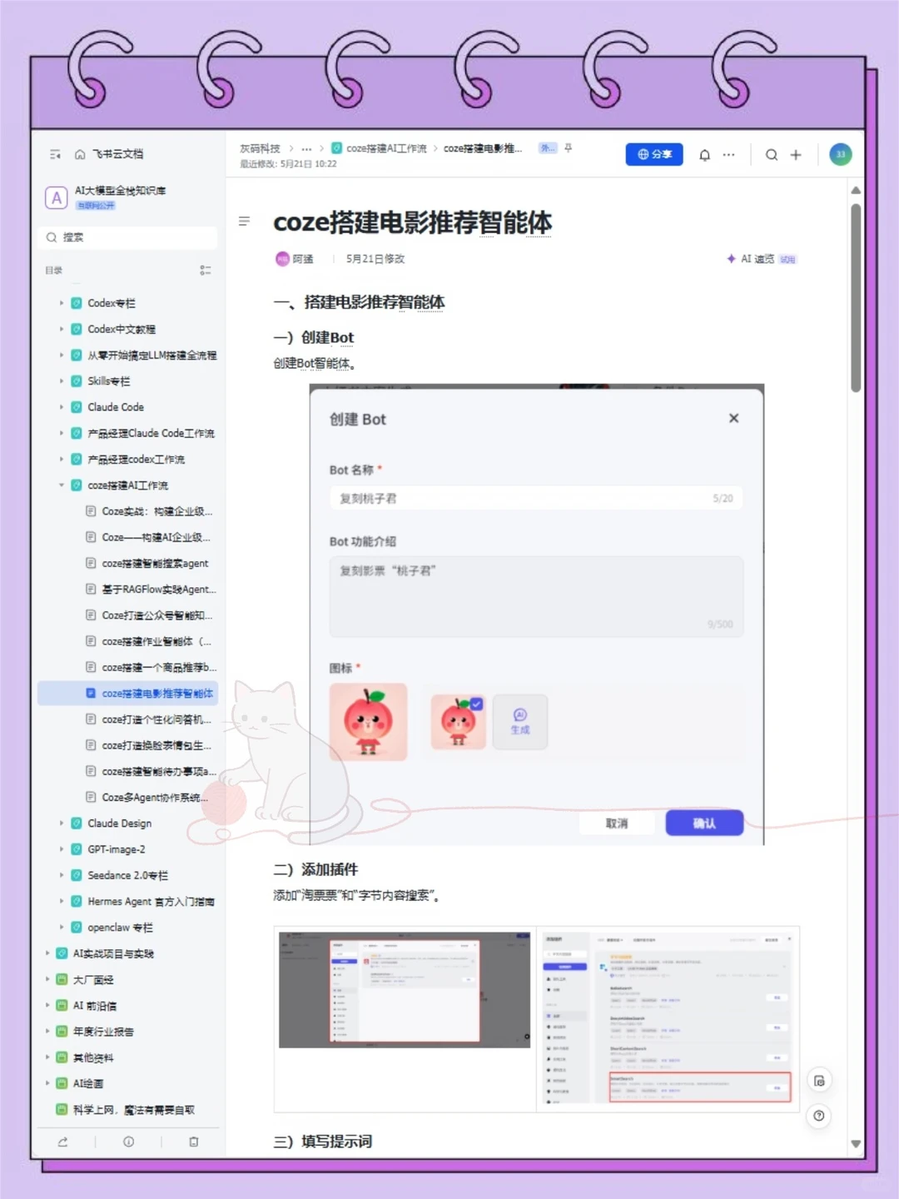Click the vertical scrollbar thumb
The image size is (899, 1199).
(856, 297)
